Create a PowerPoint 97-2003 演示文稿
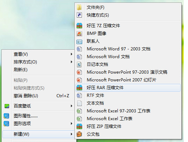 (x=128, y=72)
